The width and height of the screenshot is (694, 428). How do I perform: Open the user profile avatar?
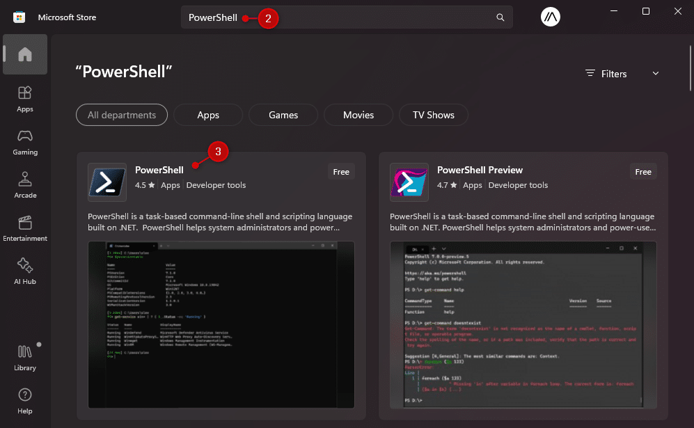pyautogui.click(x=550, y=17)
